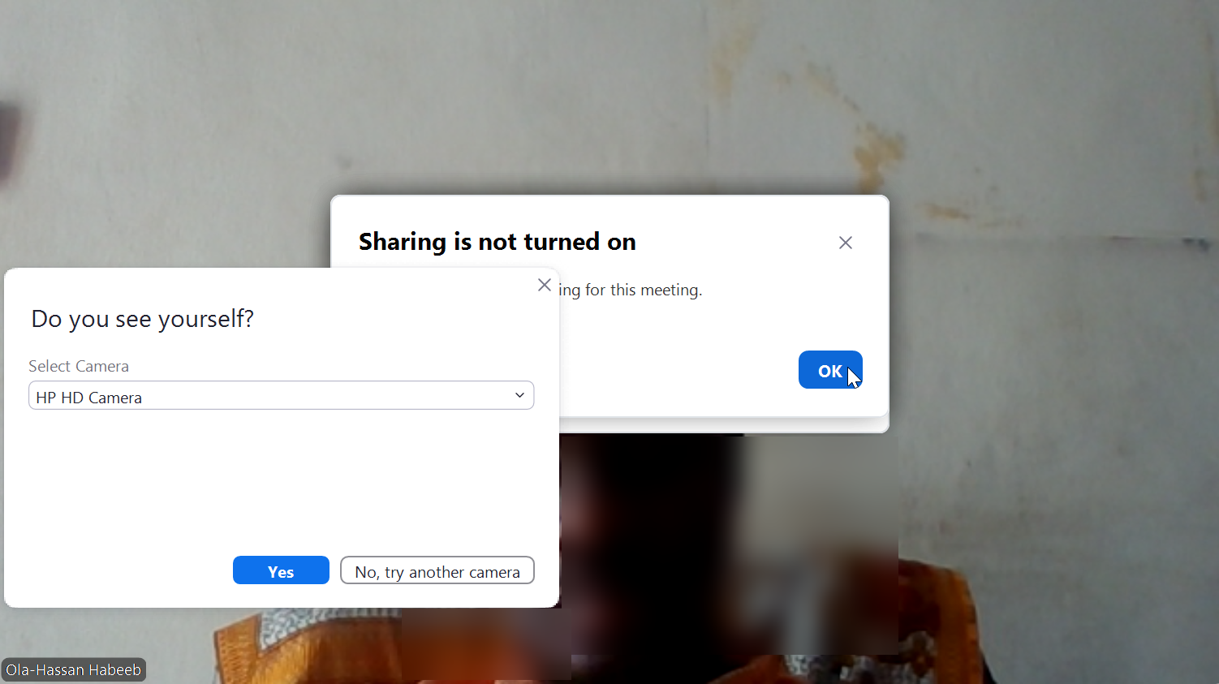The height and width of the screenshot is (684, 1219).
Task: Choose 'No, try another camera'
Action: point(437,570)
